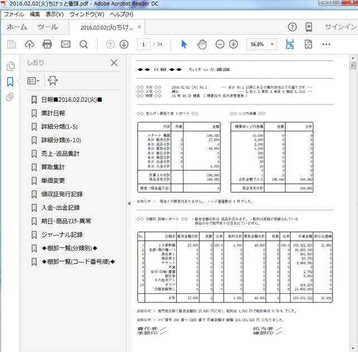Click the vertical scrollbar thumb

point(353,65)
